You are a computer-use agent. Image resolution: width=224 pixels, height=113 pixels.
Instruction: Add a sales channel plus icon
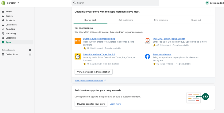(30, 50)
